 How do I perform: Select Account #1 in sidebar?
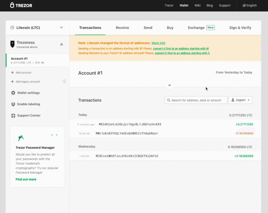pyautogui.click(x=37, y=60)
